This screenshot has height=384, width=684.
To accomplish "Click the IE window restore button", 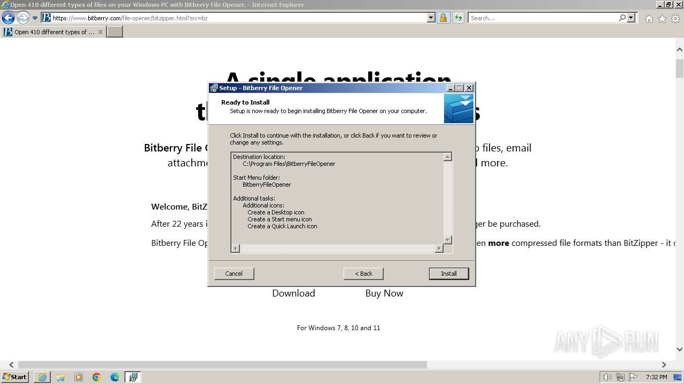I will tap(669, 5).
